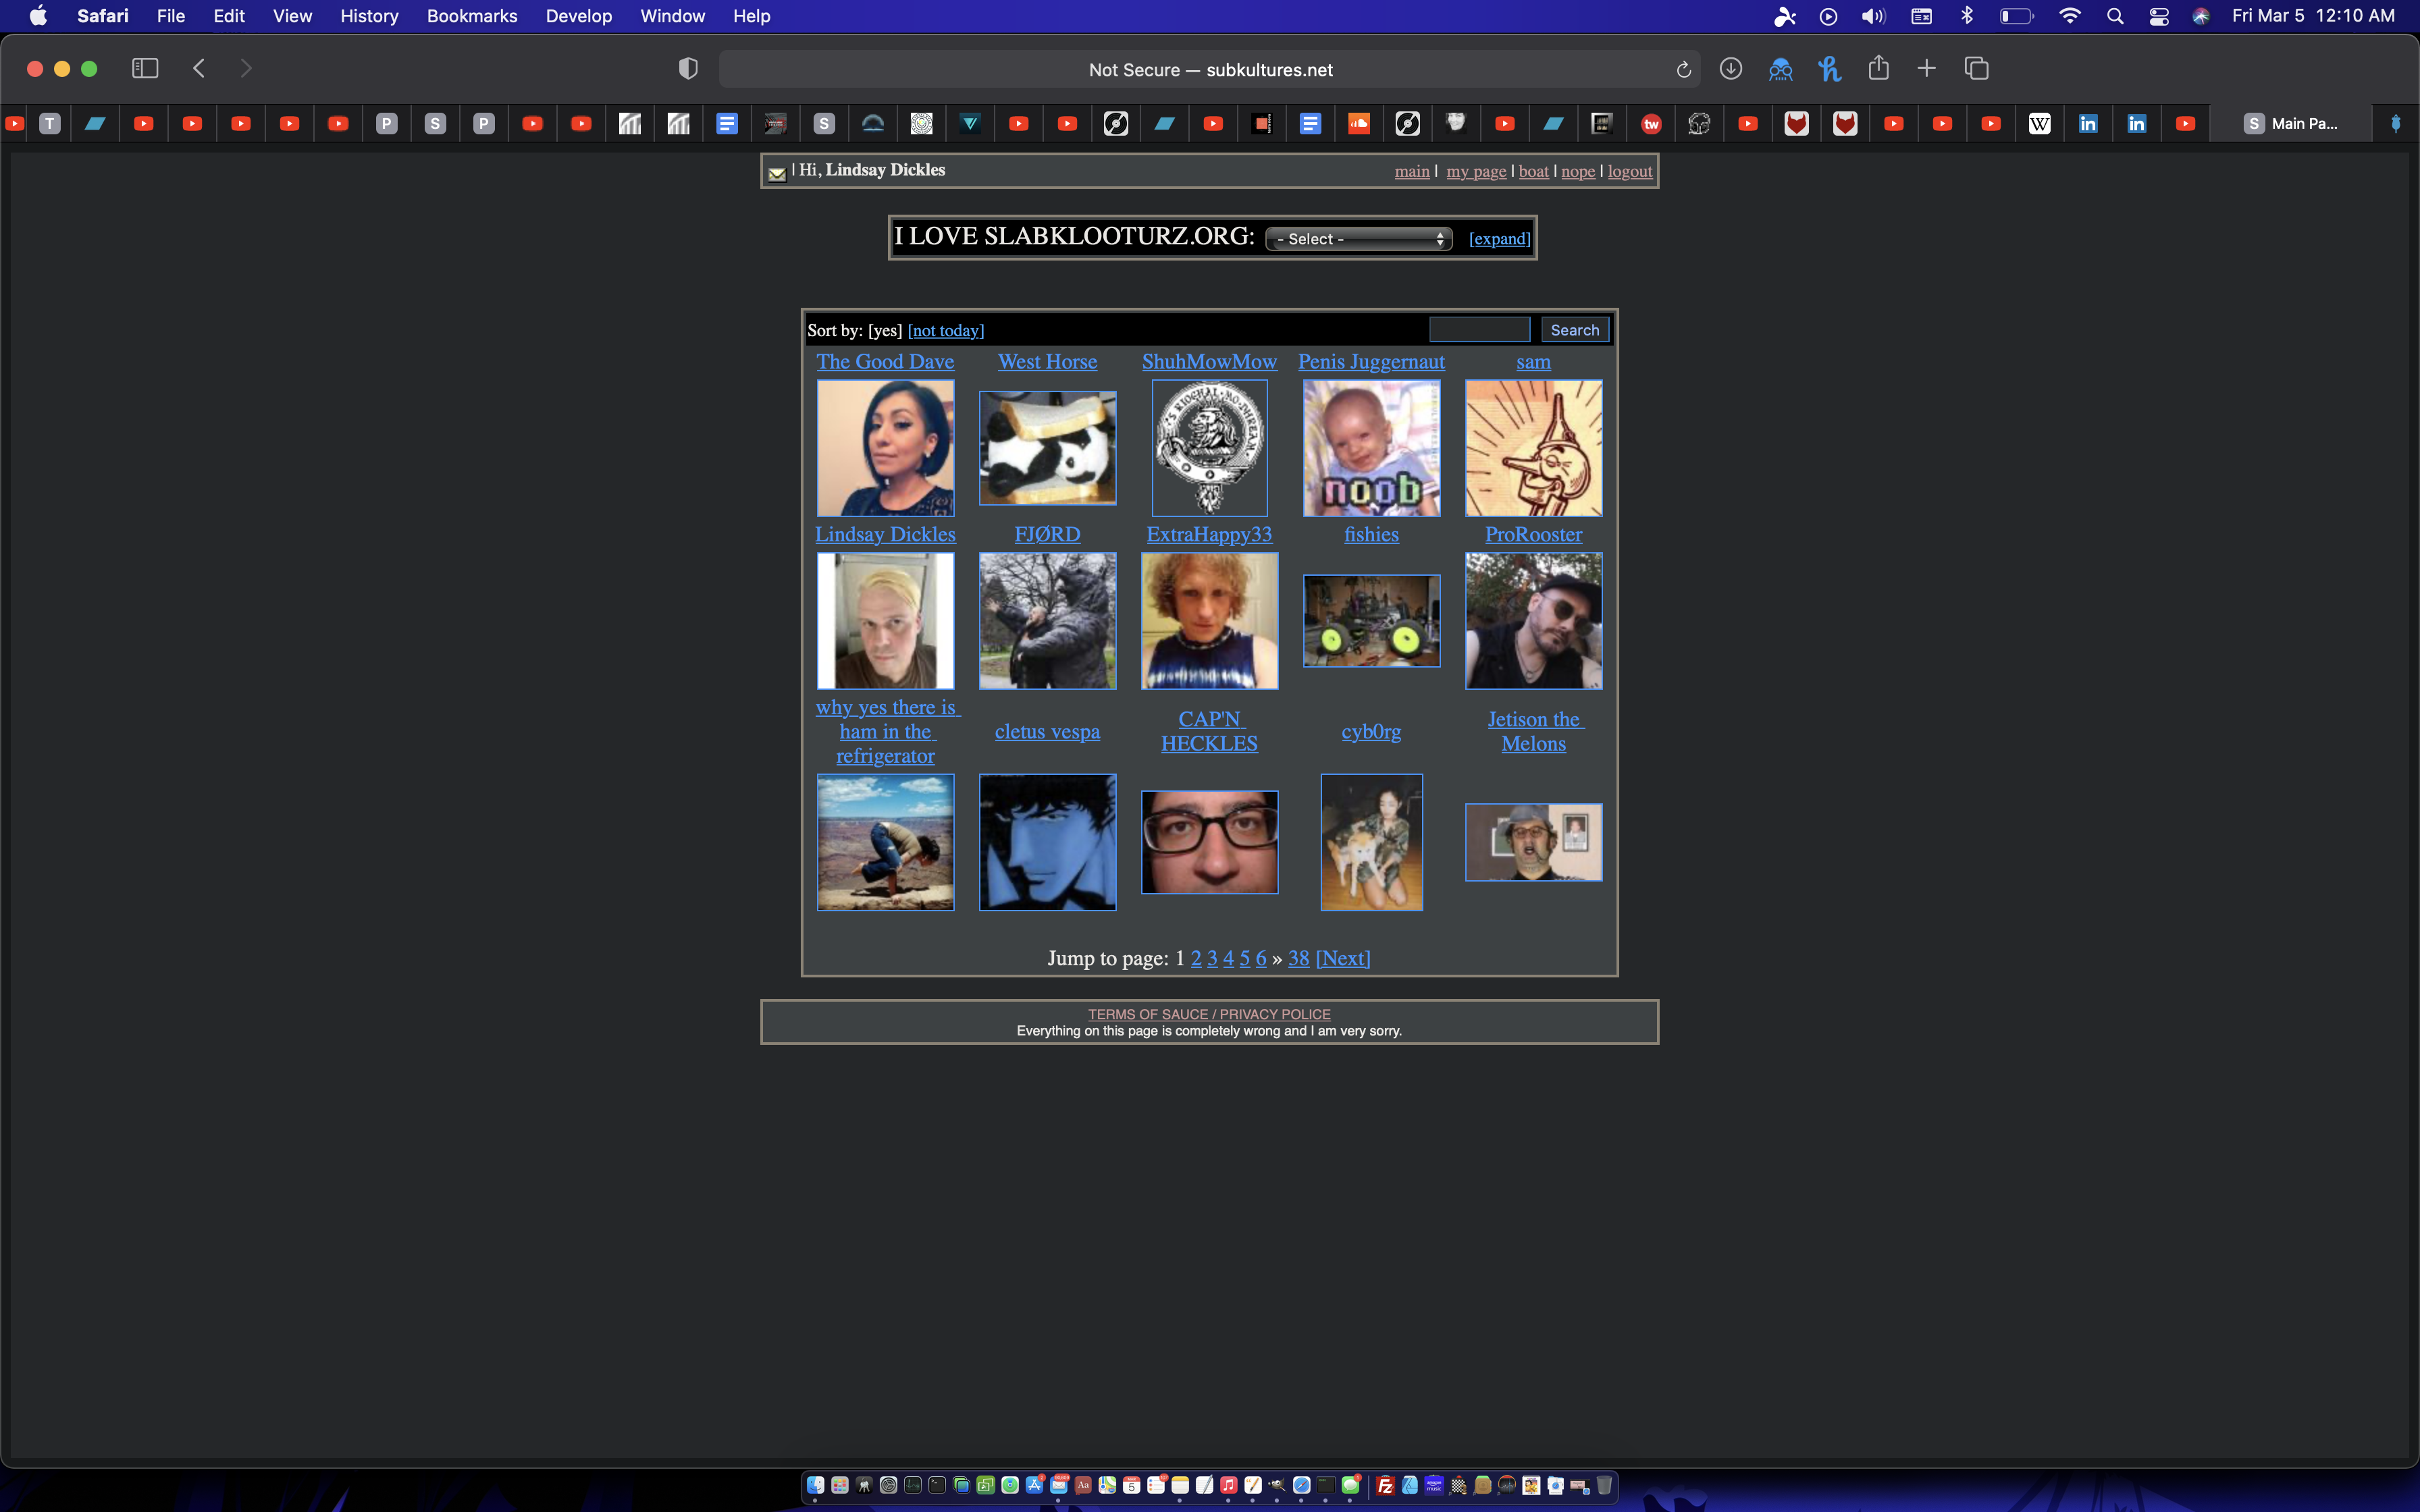Open the ProRooster profile thumbnail
Screen dimensions: 2420x1512
(x=1533, y=621)
